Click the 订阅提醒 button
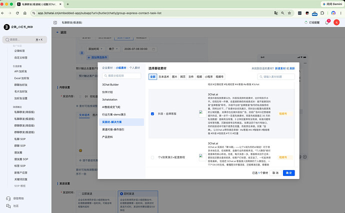Screen dimensions: 345x213 (x=312, y=22)
